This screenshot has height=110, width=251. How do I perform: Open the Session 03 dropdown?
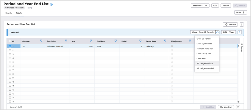[200, 6]
